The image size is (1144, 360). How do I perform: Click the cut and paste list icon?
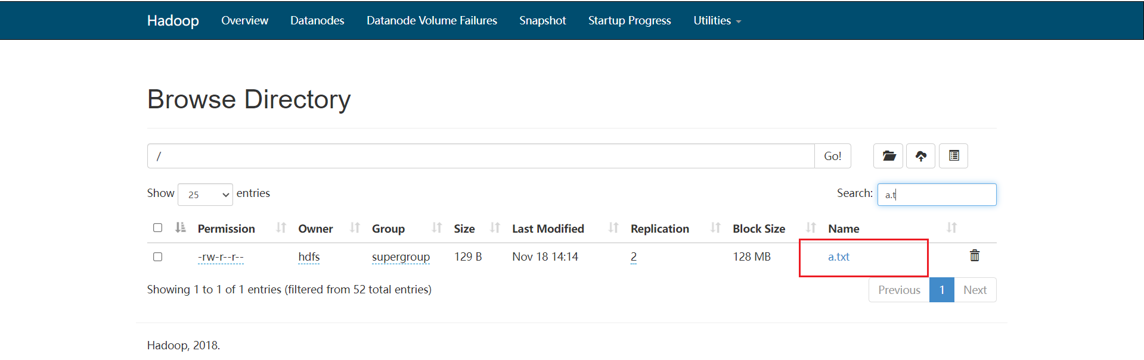[953, 156]
